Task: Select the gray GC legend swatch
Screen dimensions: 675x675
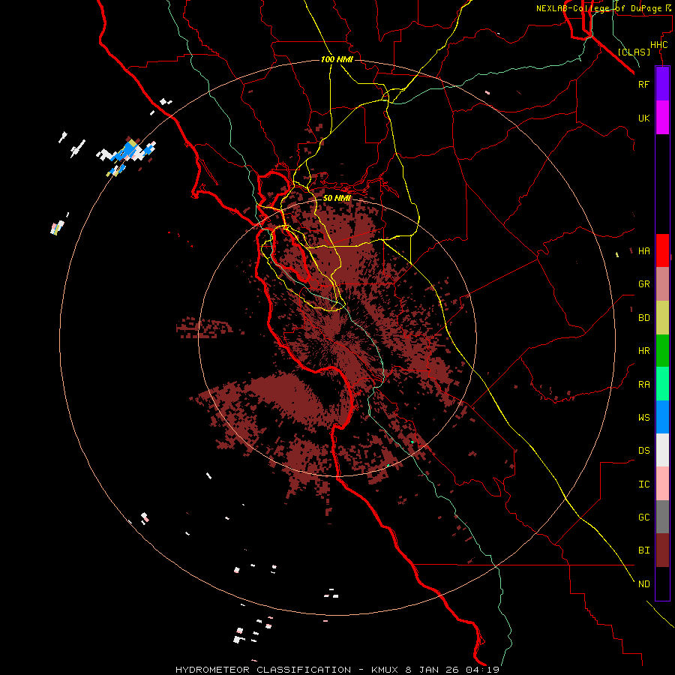Action: tap(662, 517)
